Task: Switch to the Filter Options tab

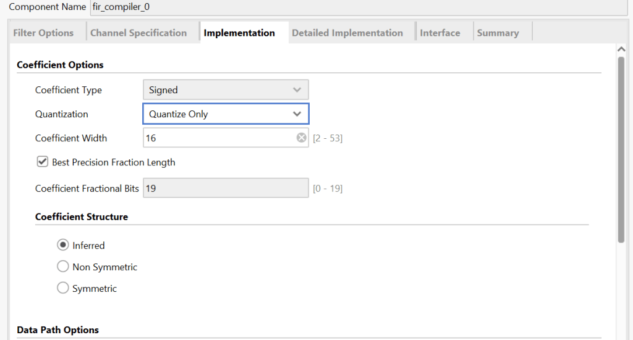Action: coord(43,33)
